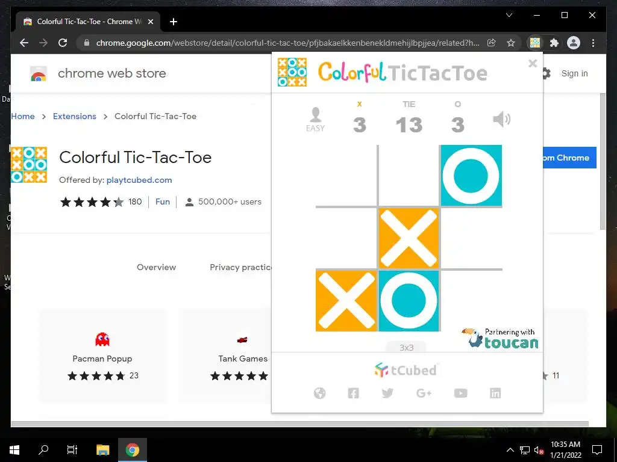
Task: Click the share page icon in address bar
Action: [492, 43]
